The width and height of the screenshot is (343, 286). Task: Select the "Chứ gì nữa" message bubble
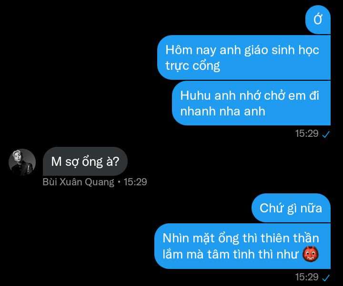tap(291, 208)
